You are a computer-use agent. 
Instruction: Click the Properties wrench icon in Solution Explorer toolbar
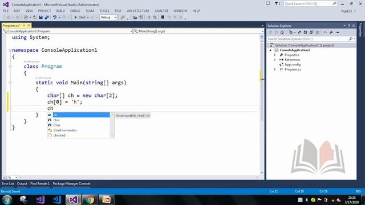(x=331, y=32)
